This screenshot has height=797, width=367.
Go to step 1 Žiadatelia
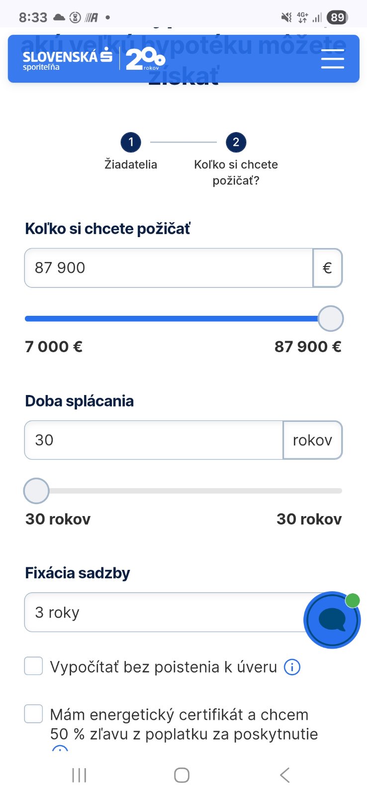[x=131, y=142]
